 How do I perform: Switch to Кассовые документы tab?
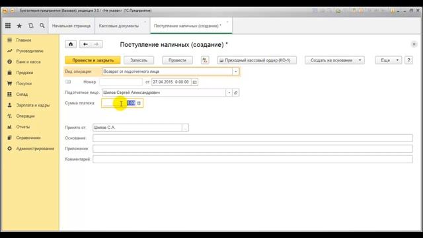point(119,26)
